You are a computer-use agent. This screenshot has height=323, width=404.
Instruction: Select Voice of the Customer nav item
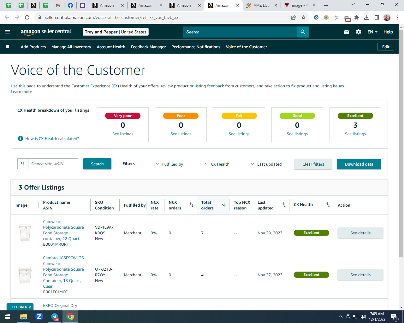pyautogui.click(x=247, y=47)
